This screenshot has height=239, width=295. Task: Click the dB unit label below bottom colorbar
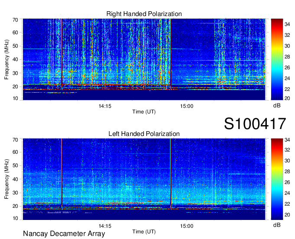[277, 225]
